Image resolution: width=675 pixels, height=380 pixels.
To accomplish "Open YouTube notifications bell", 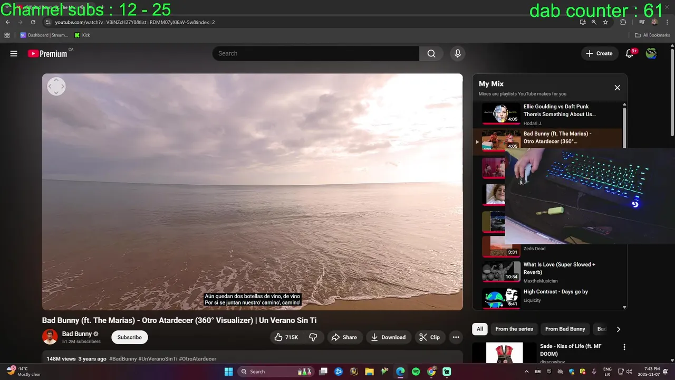I will click(x=629, y=53).
